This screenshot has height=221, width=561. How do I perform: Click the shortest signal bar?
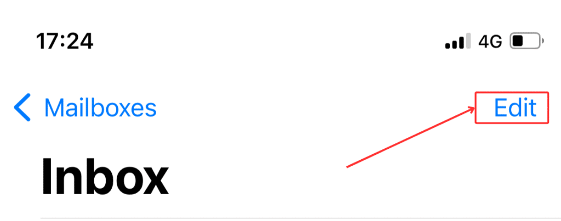(x=448, y=46)
